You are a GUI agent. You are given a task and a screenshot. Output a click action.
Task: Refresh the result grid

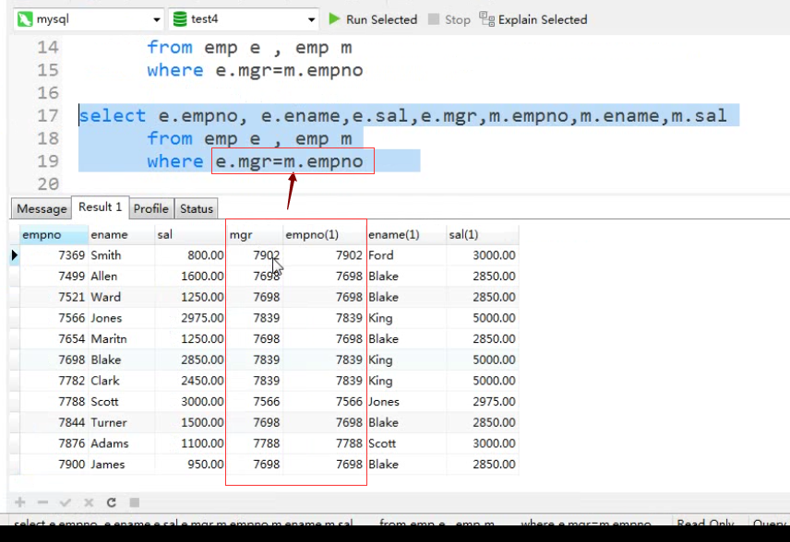pos(112,502)
